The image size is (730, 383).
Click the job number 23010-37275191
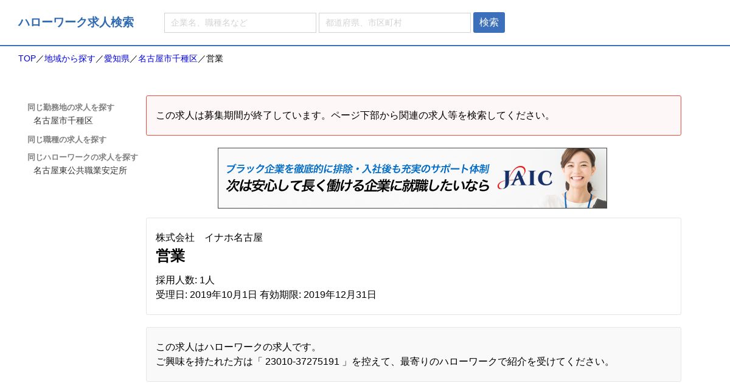click(302, 361)
